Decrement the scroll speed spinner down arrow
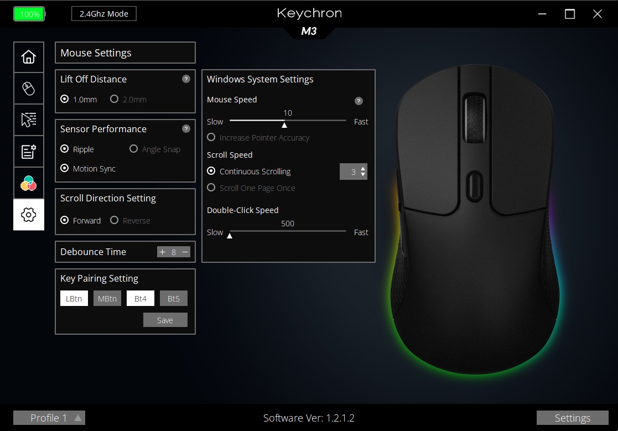The width and height of the screenshot is (618, 431). pos(363,174)
